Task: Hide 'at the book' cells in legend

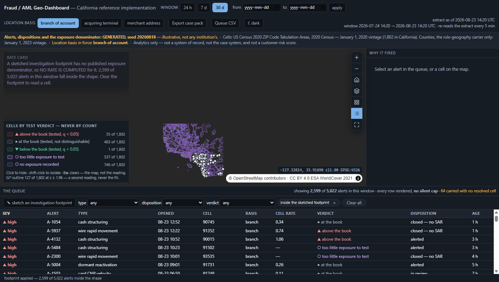Action: coord(66,142)
